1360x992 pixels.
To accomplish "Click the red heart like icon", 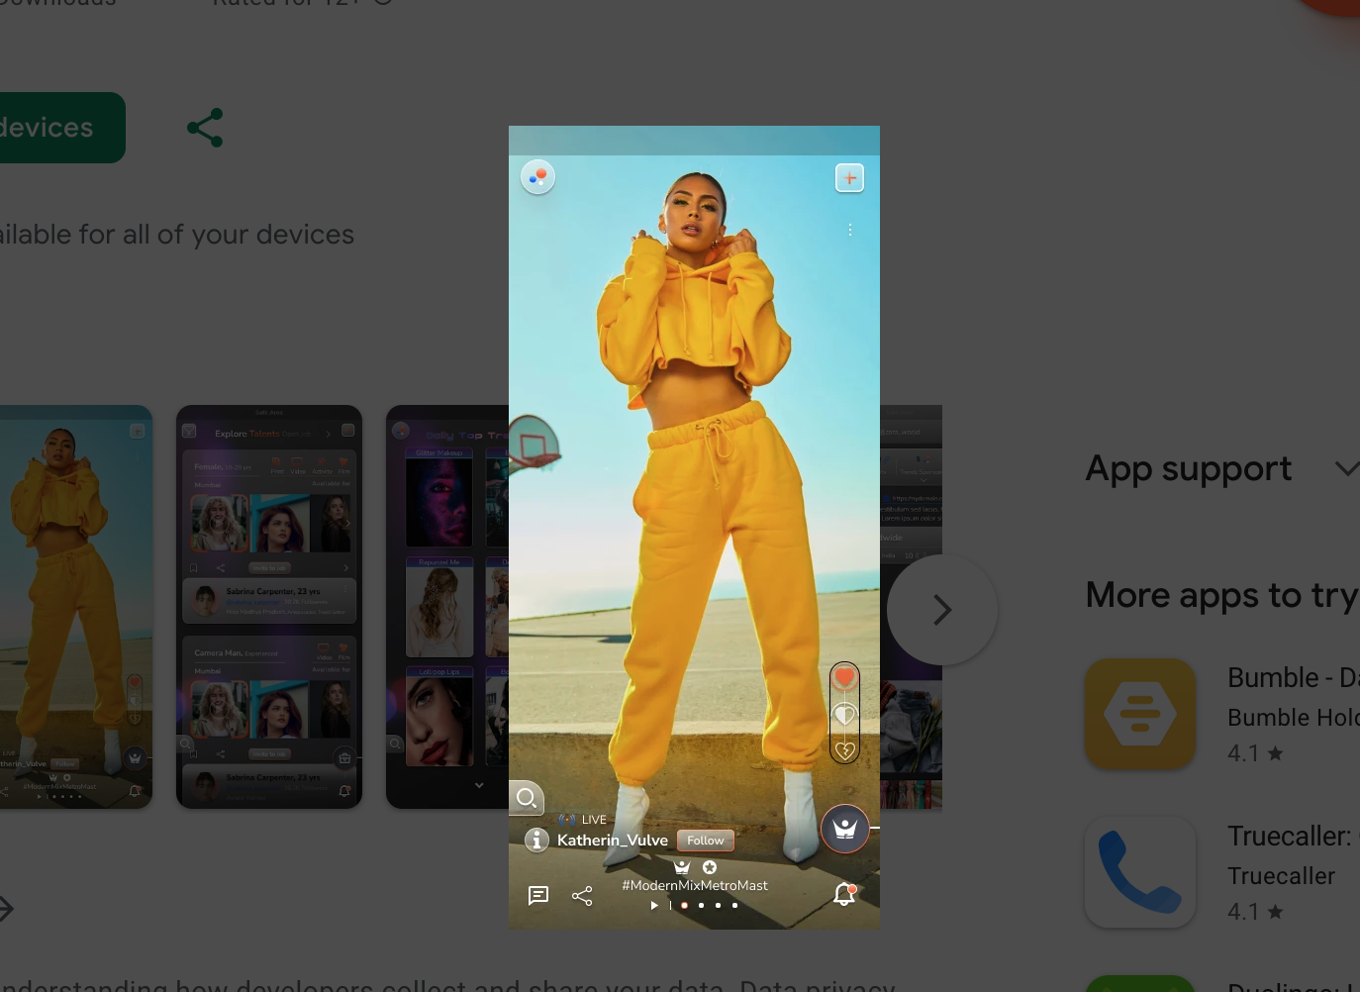I will [x=844, y=678].
